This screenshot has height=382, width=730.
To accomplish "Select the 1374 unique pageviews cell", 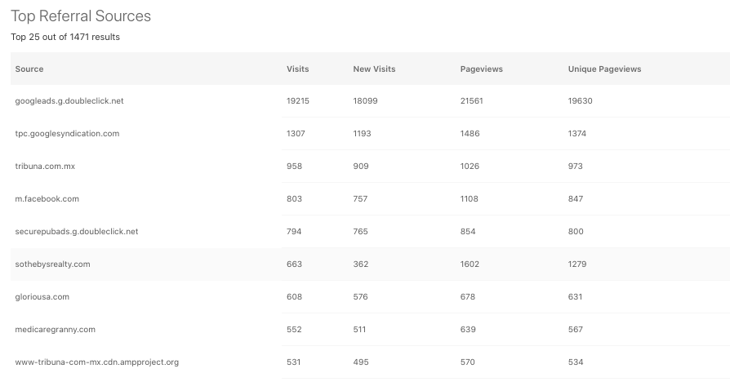I will [576, 134].
